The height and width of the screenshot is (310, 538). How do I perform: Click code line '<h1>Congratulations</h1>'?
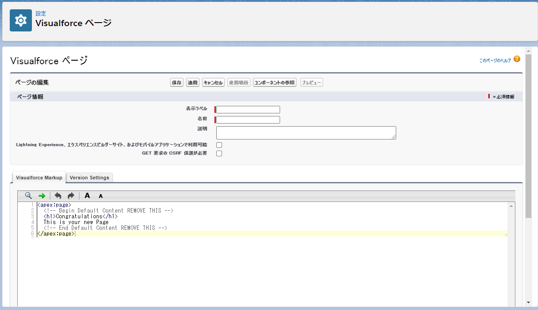click(81, 217)
